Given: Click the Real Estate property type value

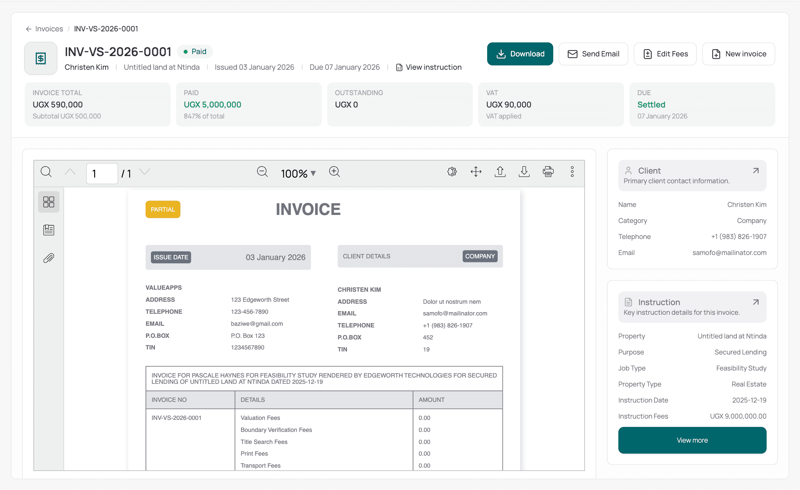Looking at the screenshot, I should click(x=749, y=384).
